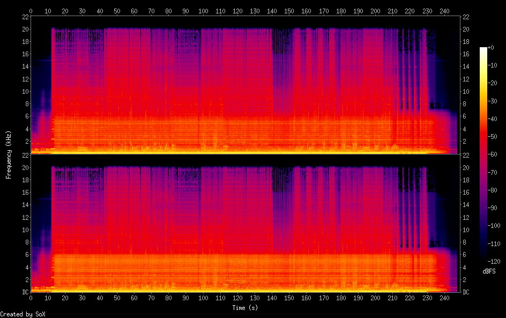Screen dimensions: 506x318
Task: Click the 20 kHz label on upper channel's left axis
Action: [24, 29]
